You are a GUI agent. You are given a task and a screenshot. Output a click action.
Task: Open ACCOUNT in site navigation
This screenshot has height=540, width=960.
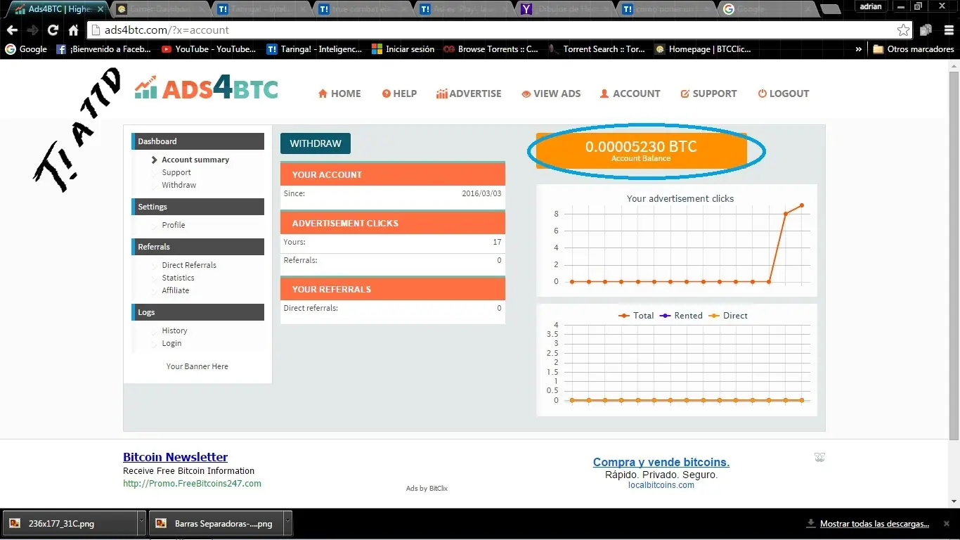(x=630, y=94)
